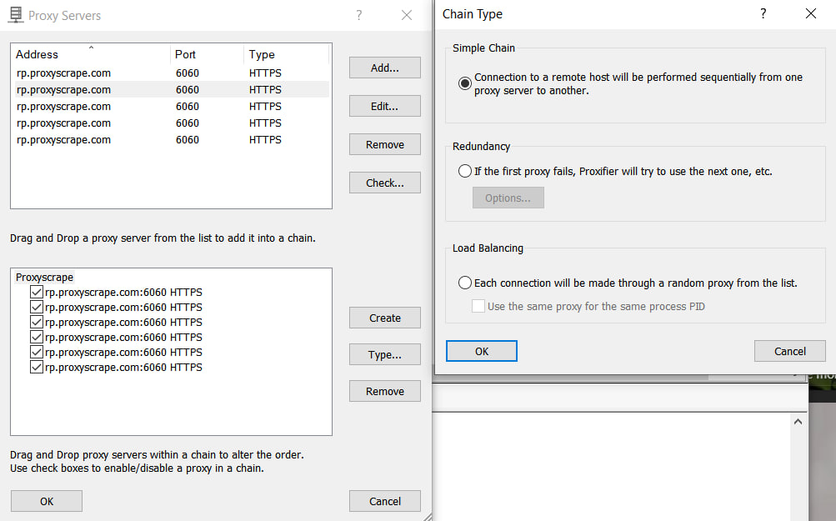
Task: Click OK in the Proxy Servers dialog
Action: click(x=46, y=501)
